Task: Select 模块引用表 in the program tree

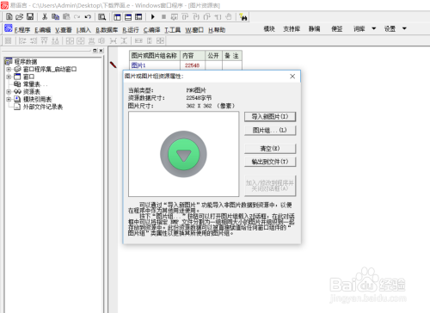Action: coord(37,99)
